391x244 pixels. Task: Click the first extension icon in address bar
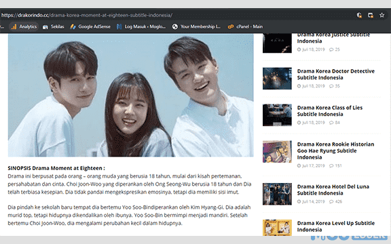point(359,15)
